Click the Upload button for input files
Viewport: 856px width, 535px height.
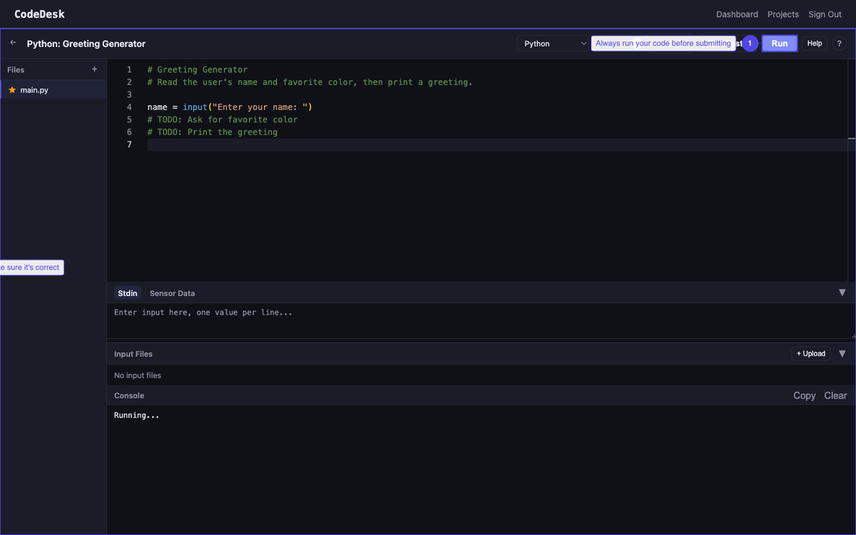[810, 353]
